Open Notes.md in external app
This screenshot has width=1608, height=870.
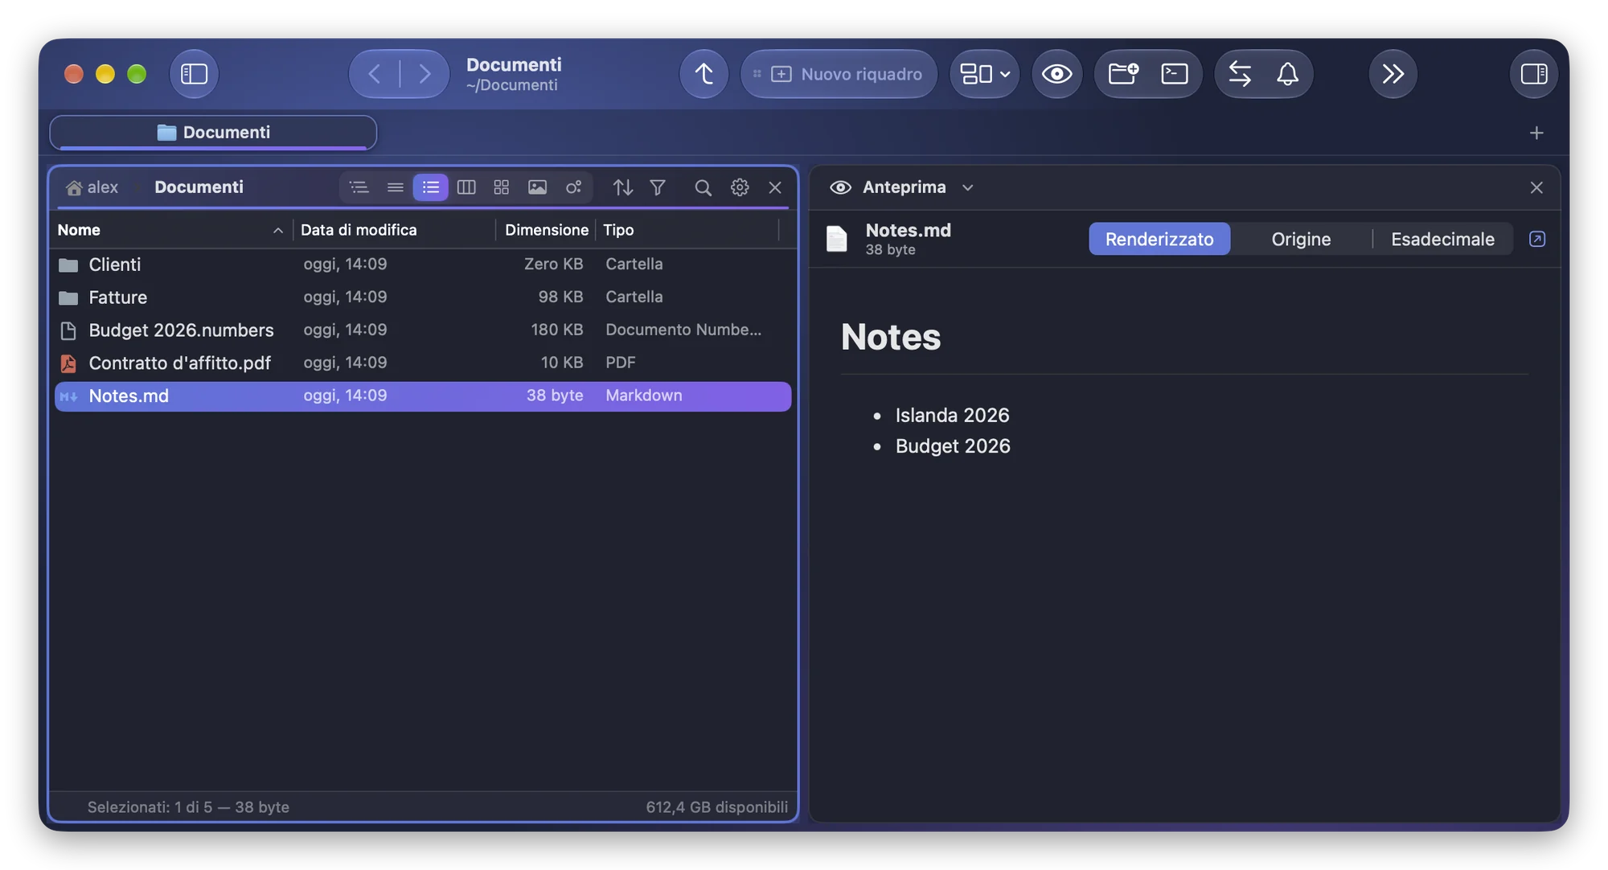pos(1536,239)
